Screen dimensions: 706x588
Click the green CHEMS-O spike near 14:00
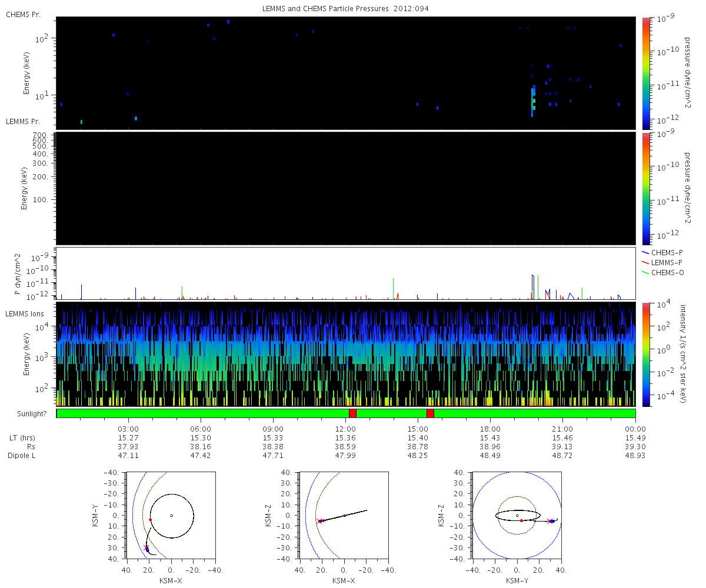(x=393, y=288)
